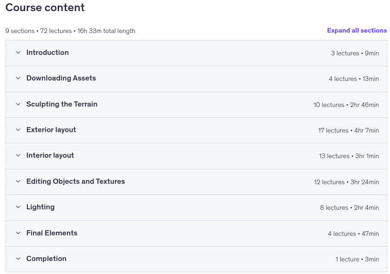Click '13 lectures • 3hr 1min' text
This screenshot has height=274, width=390.
[x=349, y=156]
